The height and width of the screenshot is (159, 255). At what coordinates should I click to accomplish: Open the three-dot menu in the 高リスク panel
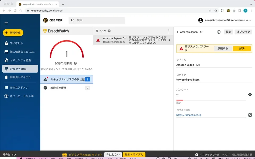[169, 31]
